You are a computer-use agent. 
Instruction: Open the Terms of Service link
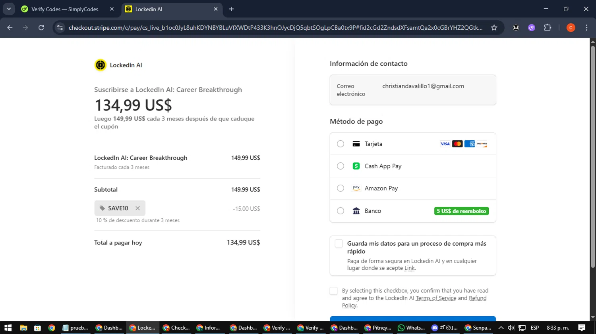(x=436, y=298)
